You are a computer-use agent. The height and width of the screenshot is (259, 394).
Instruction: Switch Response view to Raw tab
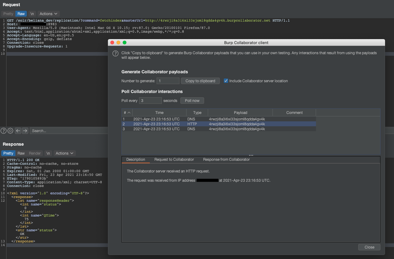click(21, 153)
